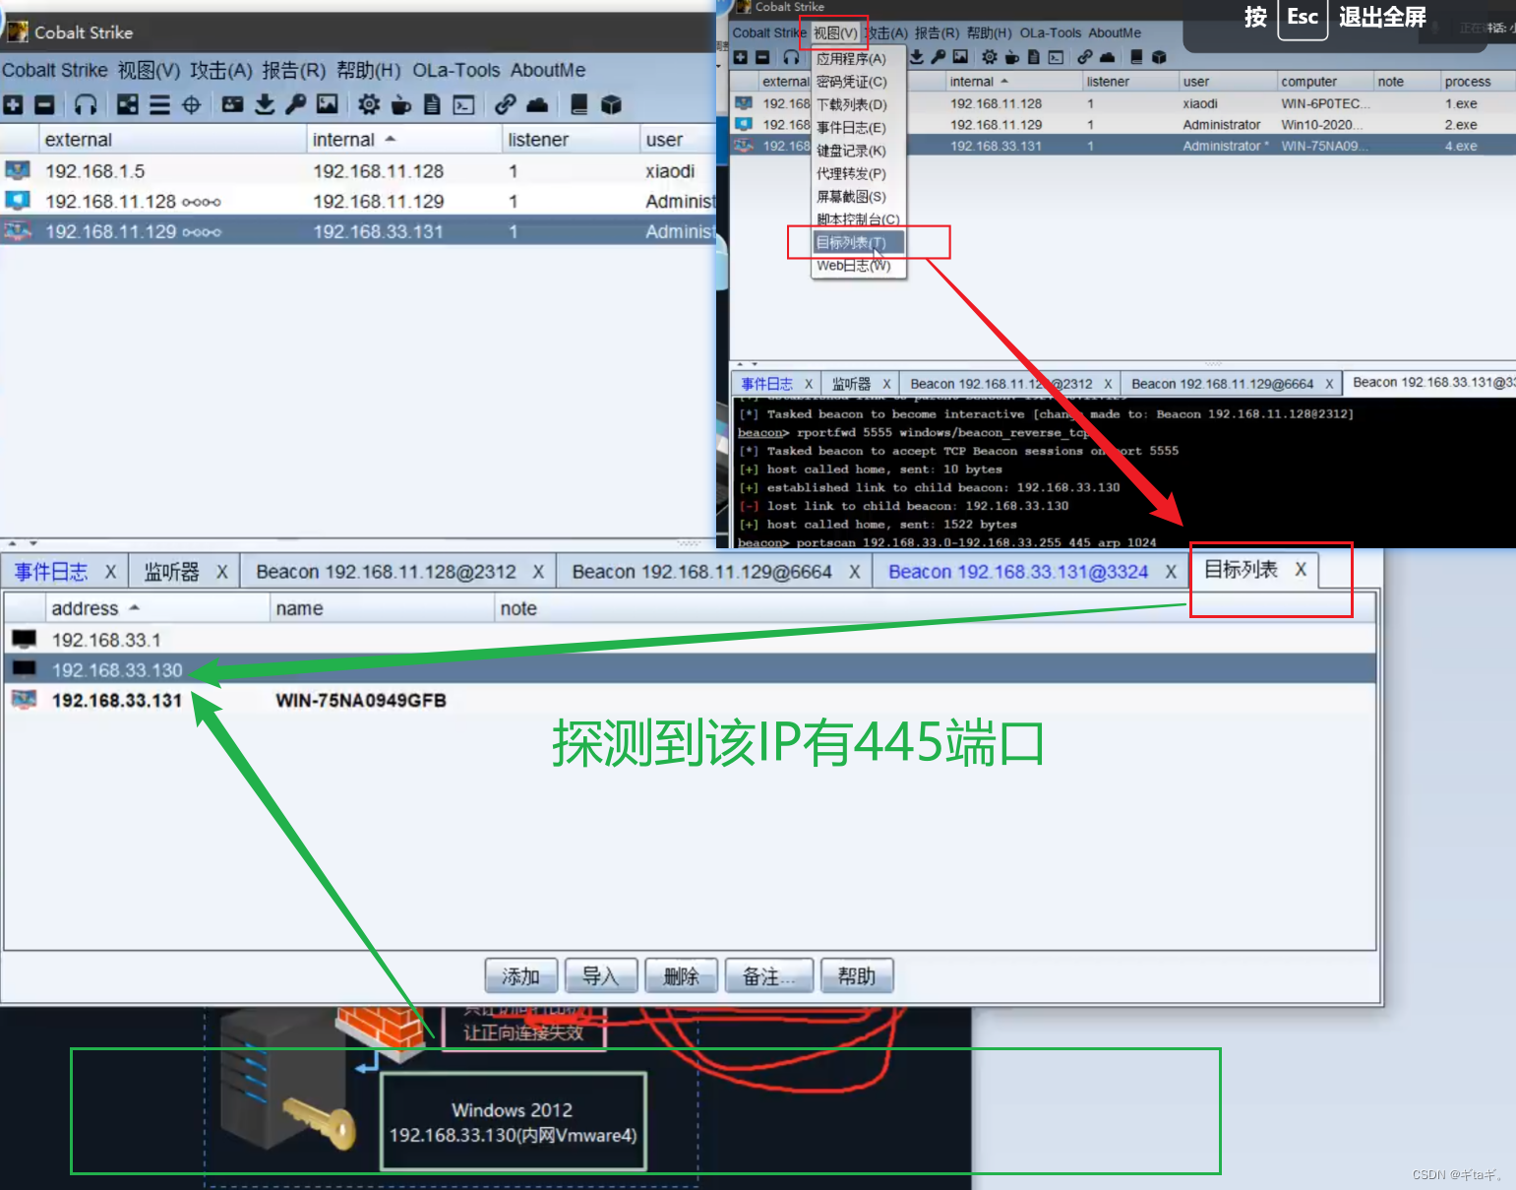Screen dimensions: 1516x1190
Task: Click headphones listeners icon in right window toolbar
Action: 791,57
